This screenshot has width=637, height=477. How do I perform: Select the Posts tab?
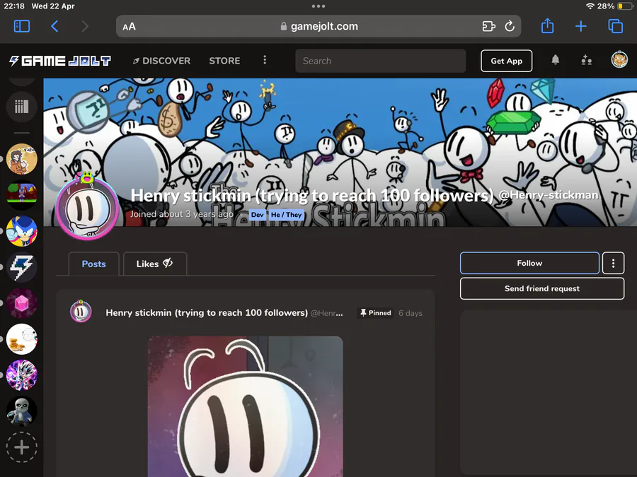pos(94,264)
